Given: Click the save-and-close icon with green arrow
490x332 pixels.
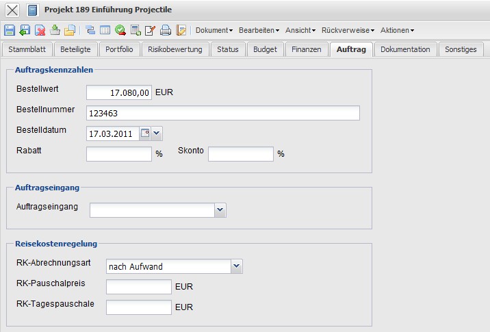Looking at the screenshot, I should click(x=25, y=30).
